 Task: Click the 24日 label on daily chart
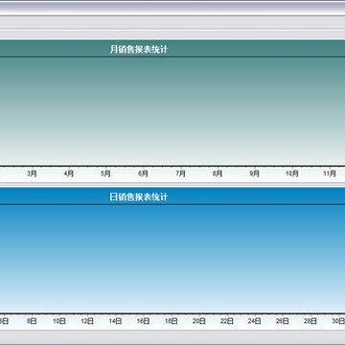coord(255,321)
